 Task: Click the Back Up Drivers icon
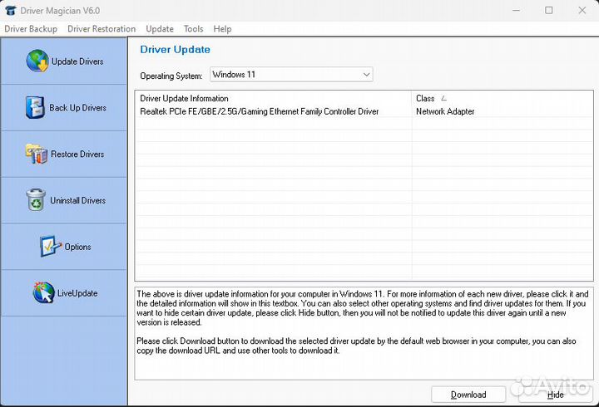pyautogui.click(x=35, y=108)
